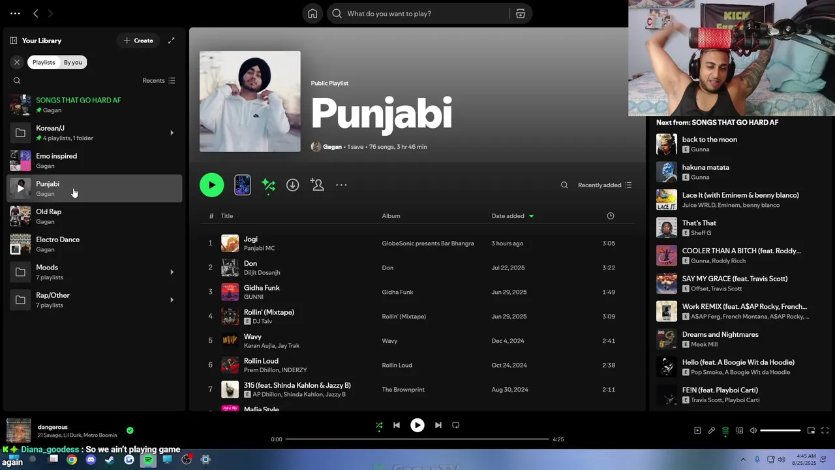Viewport: 835px width, 470px height.
Task: Open the Old Rap playlist
Action: (x=95, y=216)
